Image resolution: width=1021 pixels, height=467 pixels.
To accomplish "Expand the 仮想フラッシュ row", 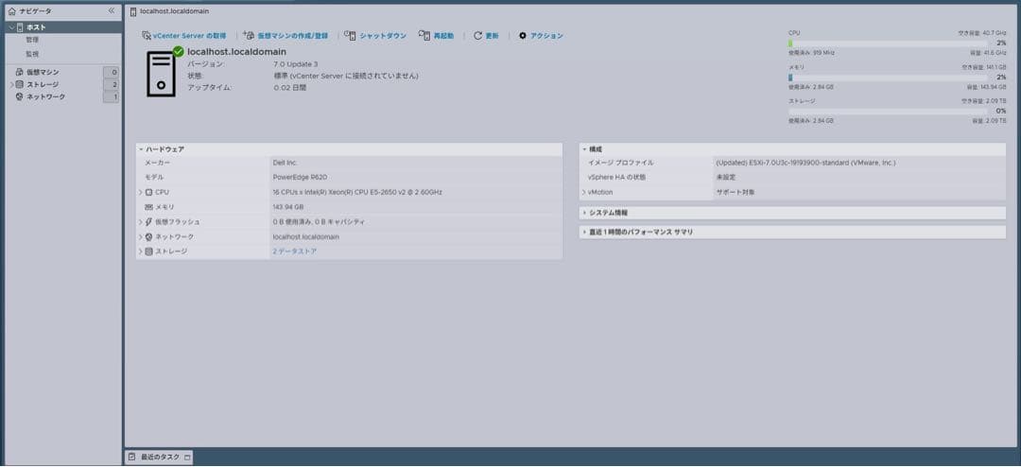I will (140, 222).
